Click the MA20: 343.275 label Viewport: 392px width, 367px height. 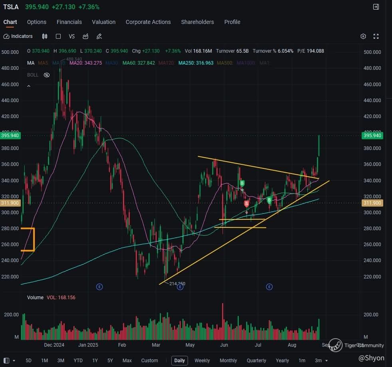coord(86,63)
